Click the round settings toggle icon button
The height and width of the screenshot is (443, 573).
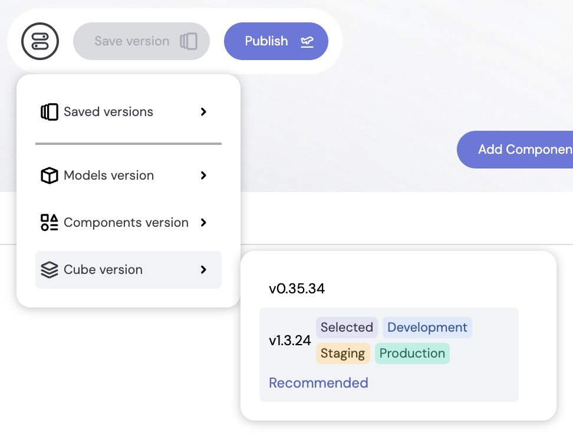tap(40, 41)
